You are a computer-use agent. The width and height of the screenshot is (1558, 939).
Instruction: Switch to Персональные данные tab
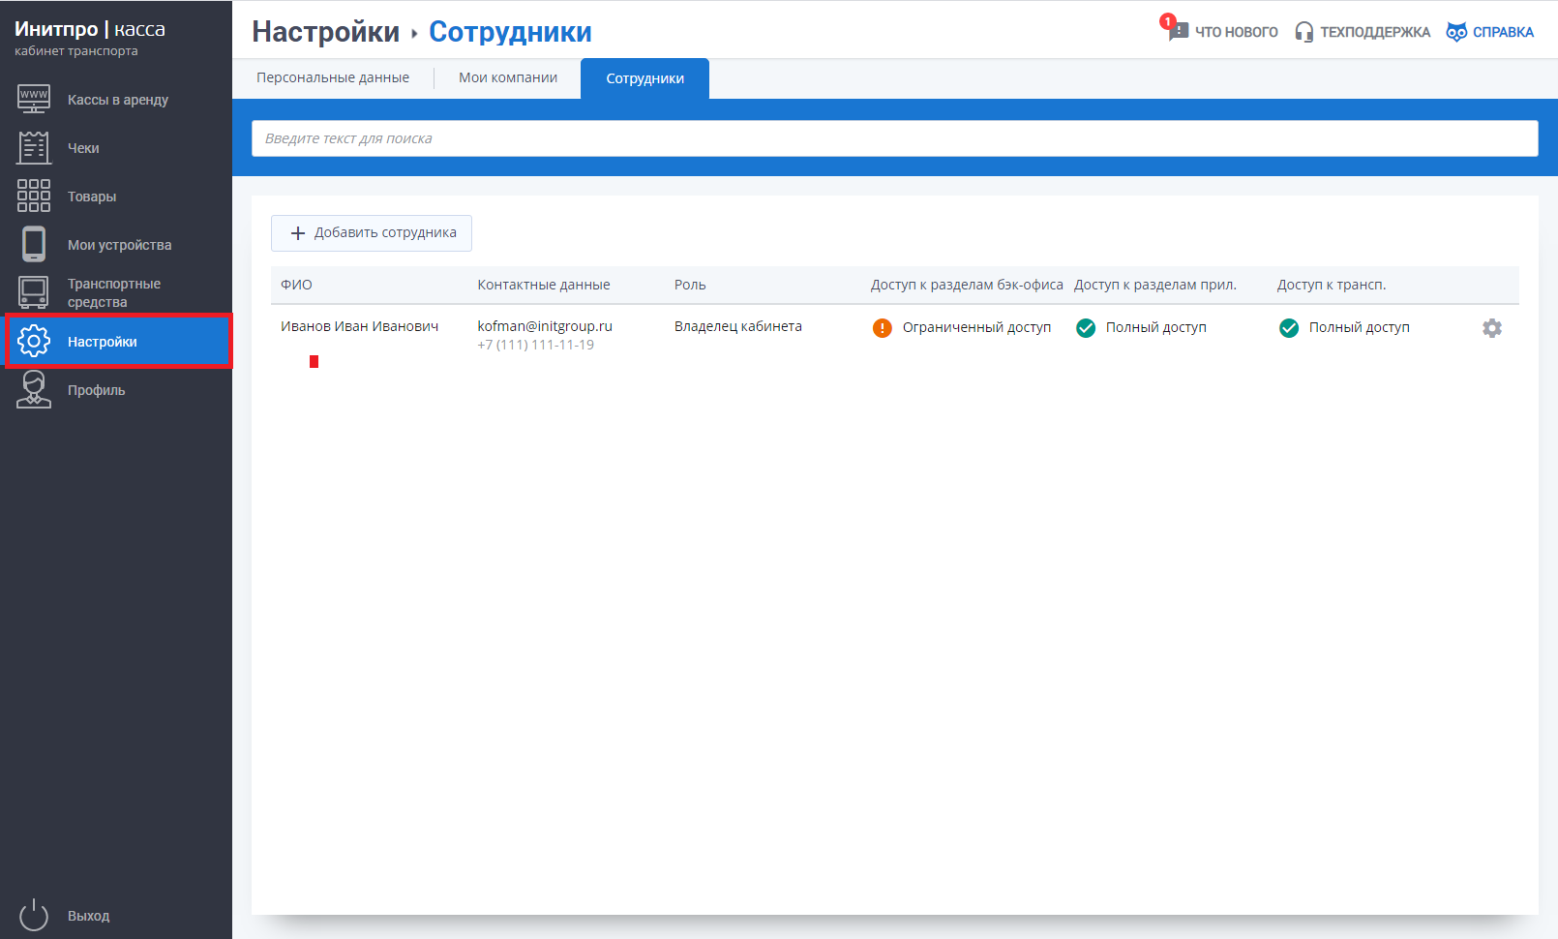pyautogui.click(x=333, y=77)
